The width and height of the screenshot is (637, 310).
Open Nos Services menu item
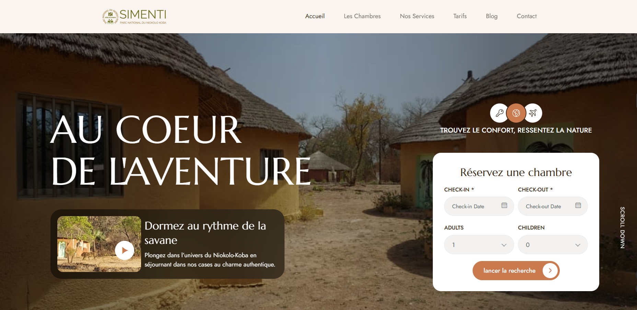pyautogui.click(x=417, y=16)
